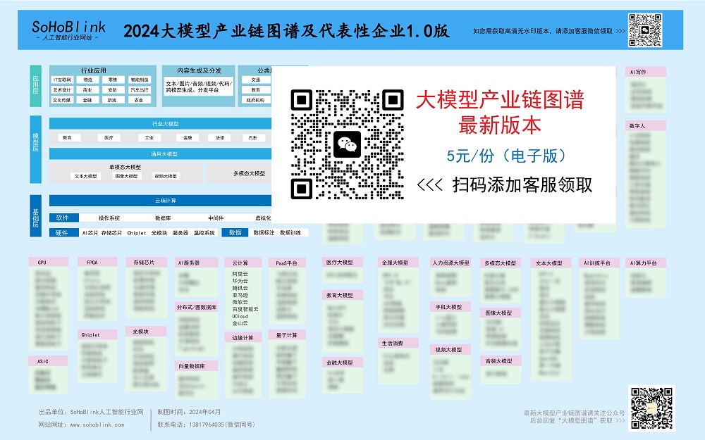Click the SoHoBlink logo in the header
Screen dimensions: 705x440
(x=69, y=30)
